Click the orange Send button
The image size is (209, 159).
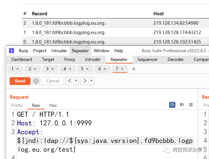(20, 81)
